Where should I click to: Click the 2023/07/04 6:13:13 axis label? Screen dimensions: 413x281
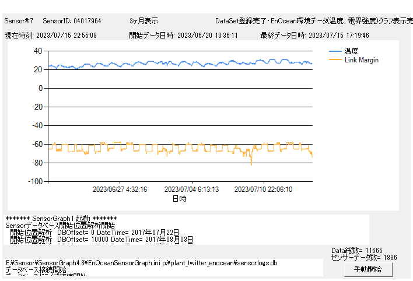191,189
